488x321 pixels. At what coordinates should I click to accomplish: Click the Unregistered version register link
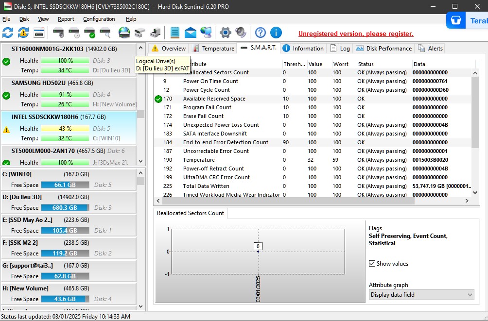point(356,34)
